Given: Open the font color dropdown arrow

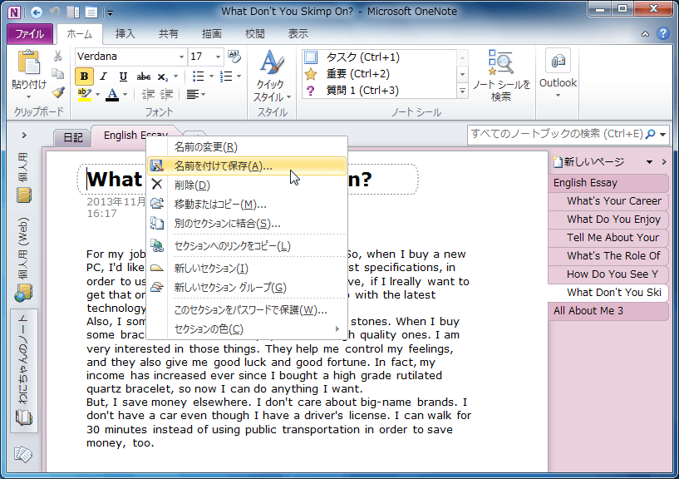Looking at the screenshot, I should click(125, 94).
